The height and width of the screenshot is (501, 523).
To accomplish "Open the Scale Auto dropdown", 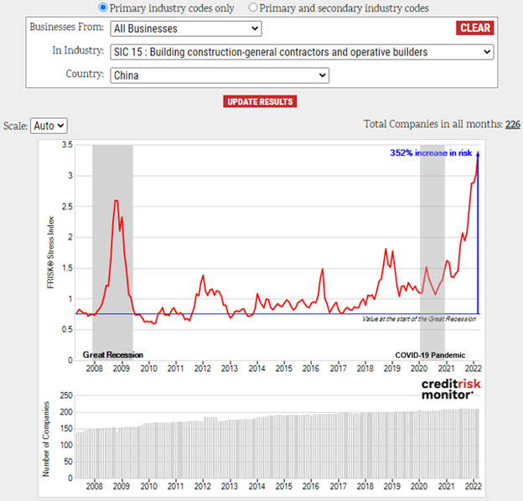I will pyautogui.click(x=49, y=126).
